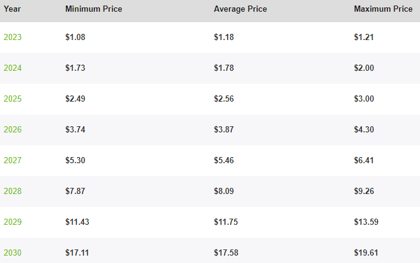420x263 pixels.
Task: Select the $3.74 minimum price value
Action: (x=75, y=129)
